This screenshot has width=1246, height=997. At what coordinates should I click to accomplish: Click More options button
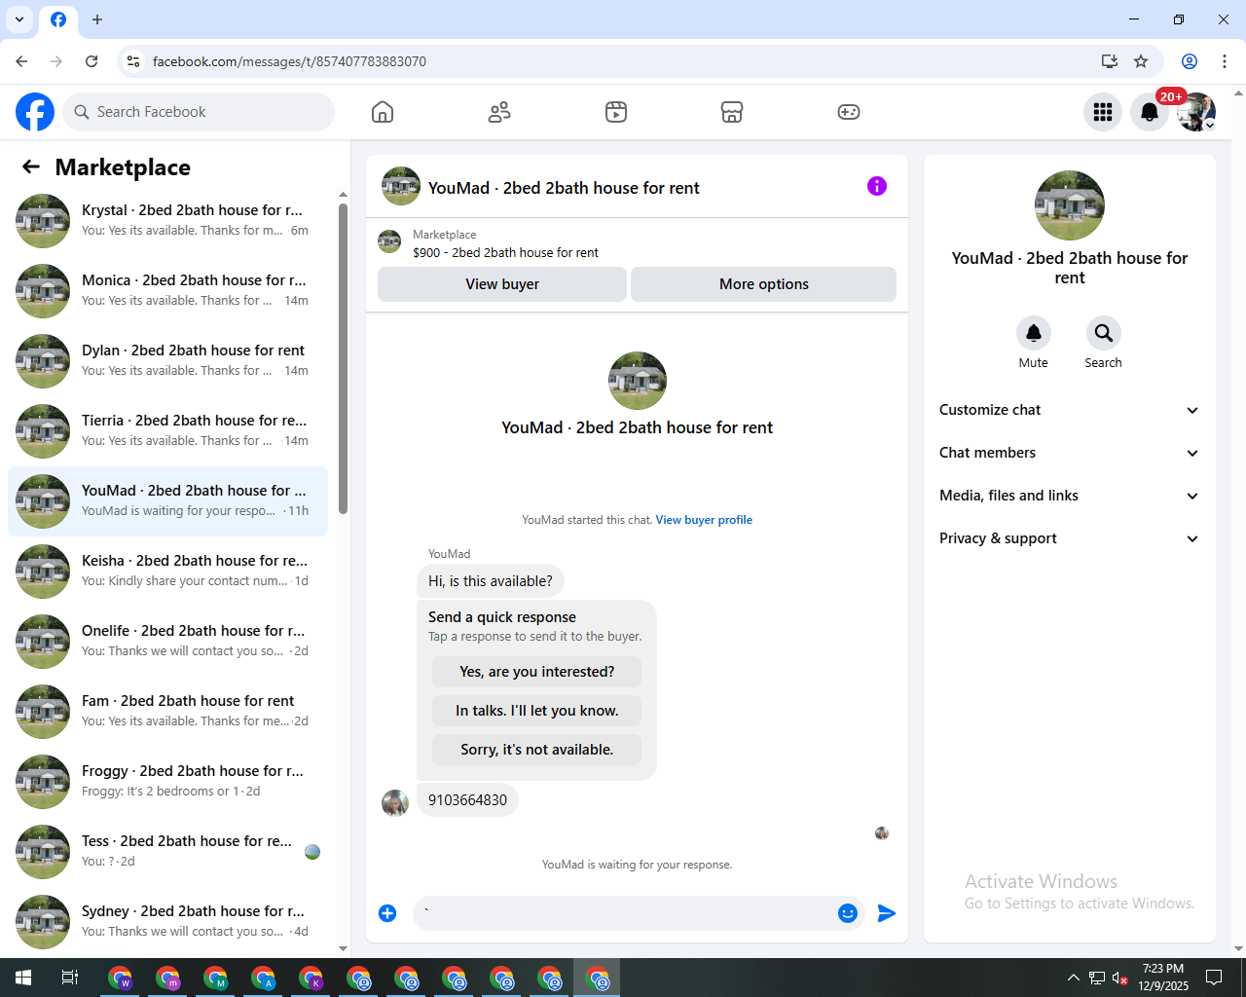coord(764,284)
